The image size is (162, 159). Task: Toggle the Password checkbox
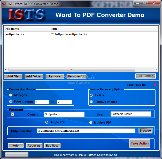tap(12, 114)
